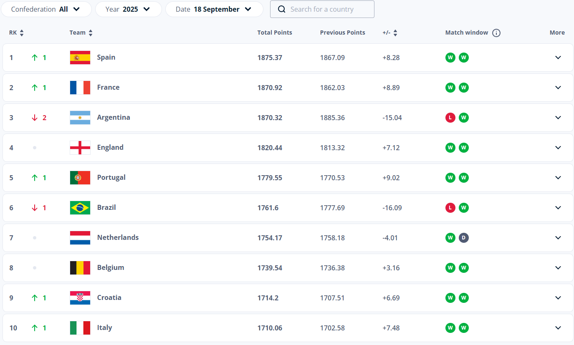The width and height of the screenshot is (574, 345).
Task: Open the Year 2025 dropdown
Action: (x=128, y=9)
